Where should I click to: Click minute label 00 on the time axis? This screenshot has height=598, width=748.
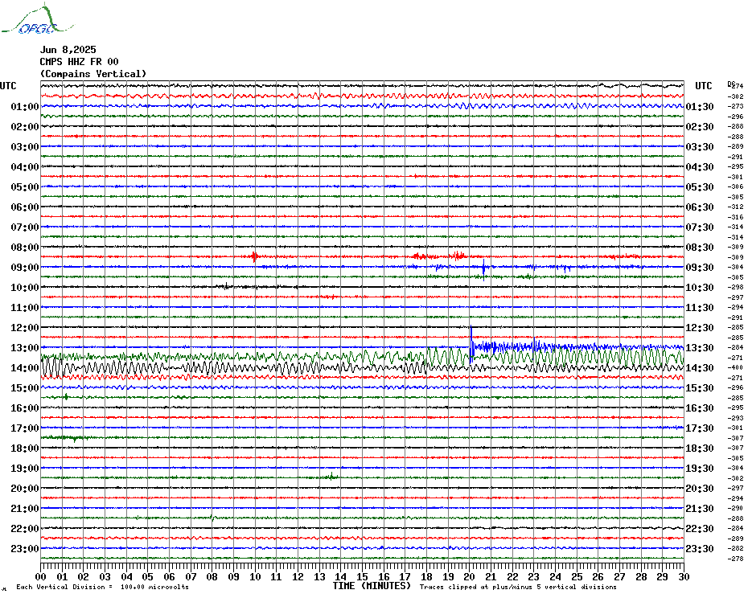click(41, 576)
